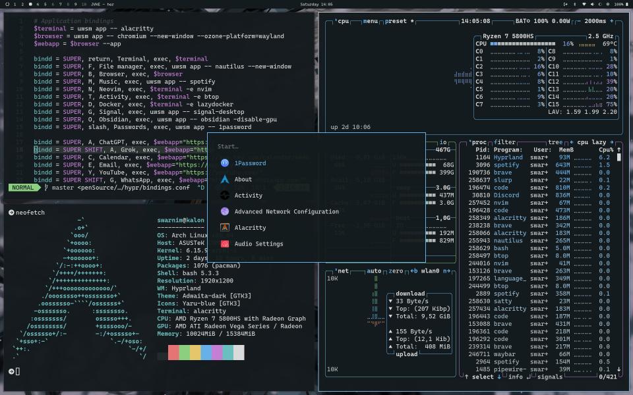Image resolution: width=633 pixels, height=395 pixels.
Task: Select the waybar process row in btop
Action: (x=539, y=354)
